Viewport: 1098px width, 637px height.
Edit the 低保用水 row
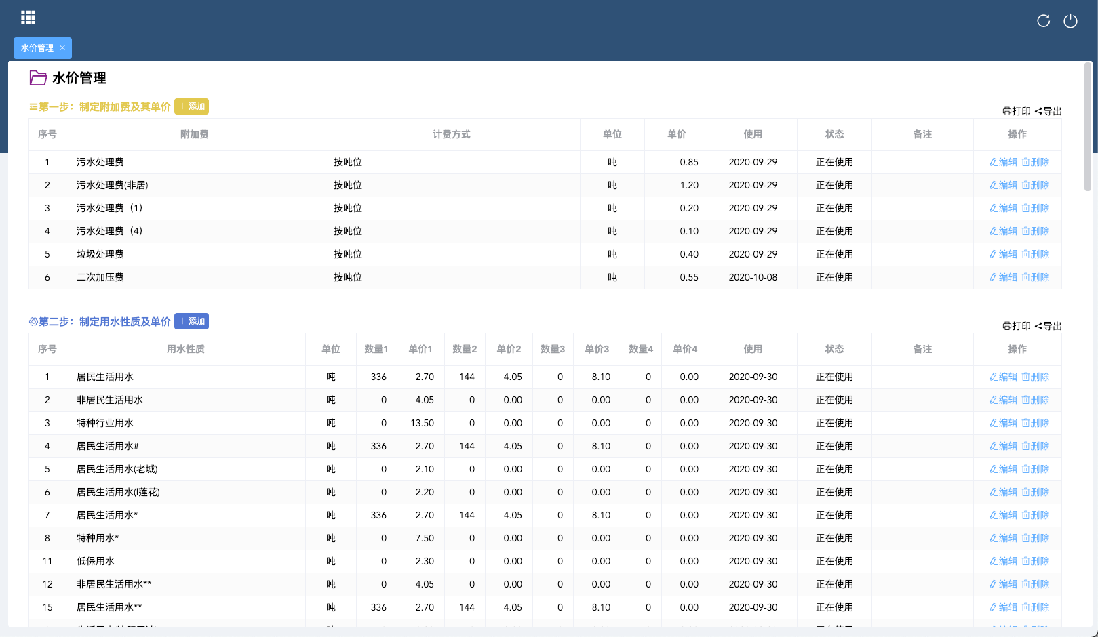(1004, 561)
